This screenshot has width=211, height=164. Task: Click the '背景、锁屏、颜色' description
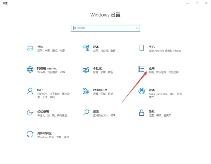tap(103, 72)
